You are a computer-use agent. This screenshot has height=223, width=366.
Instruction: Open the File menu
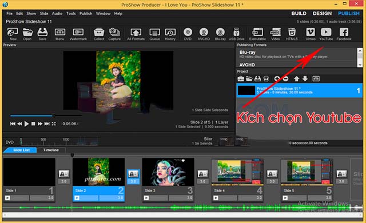(x=9, y=14)
